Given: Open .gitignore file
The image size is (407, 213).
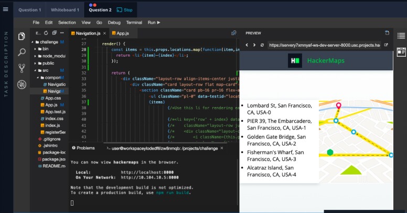Looking at the screenshot, I should (51, 139).
